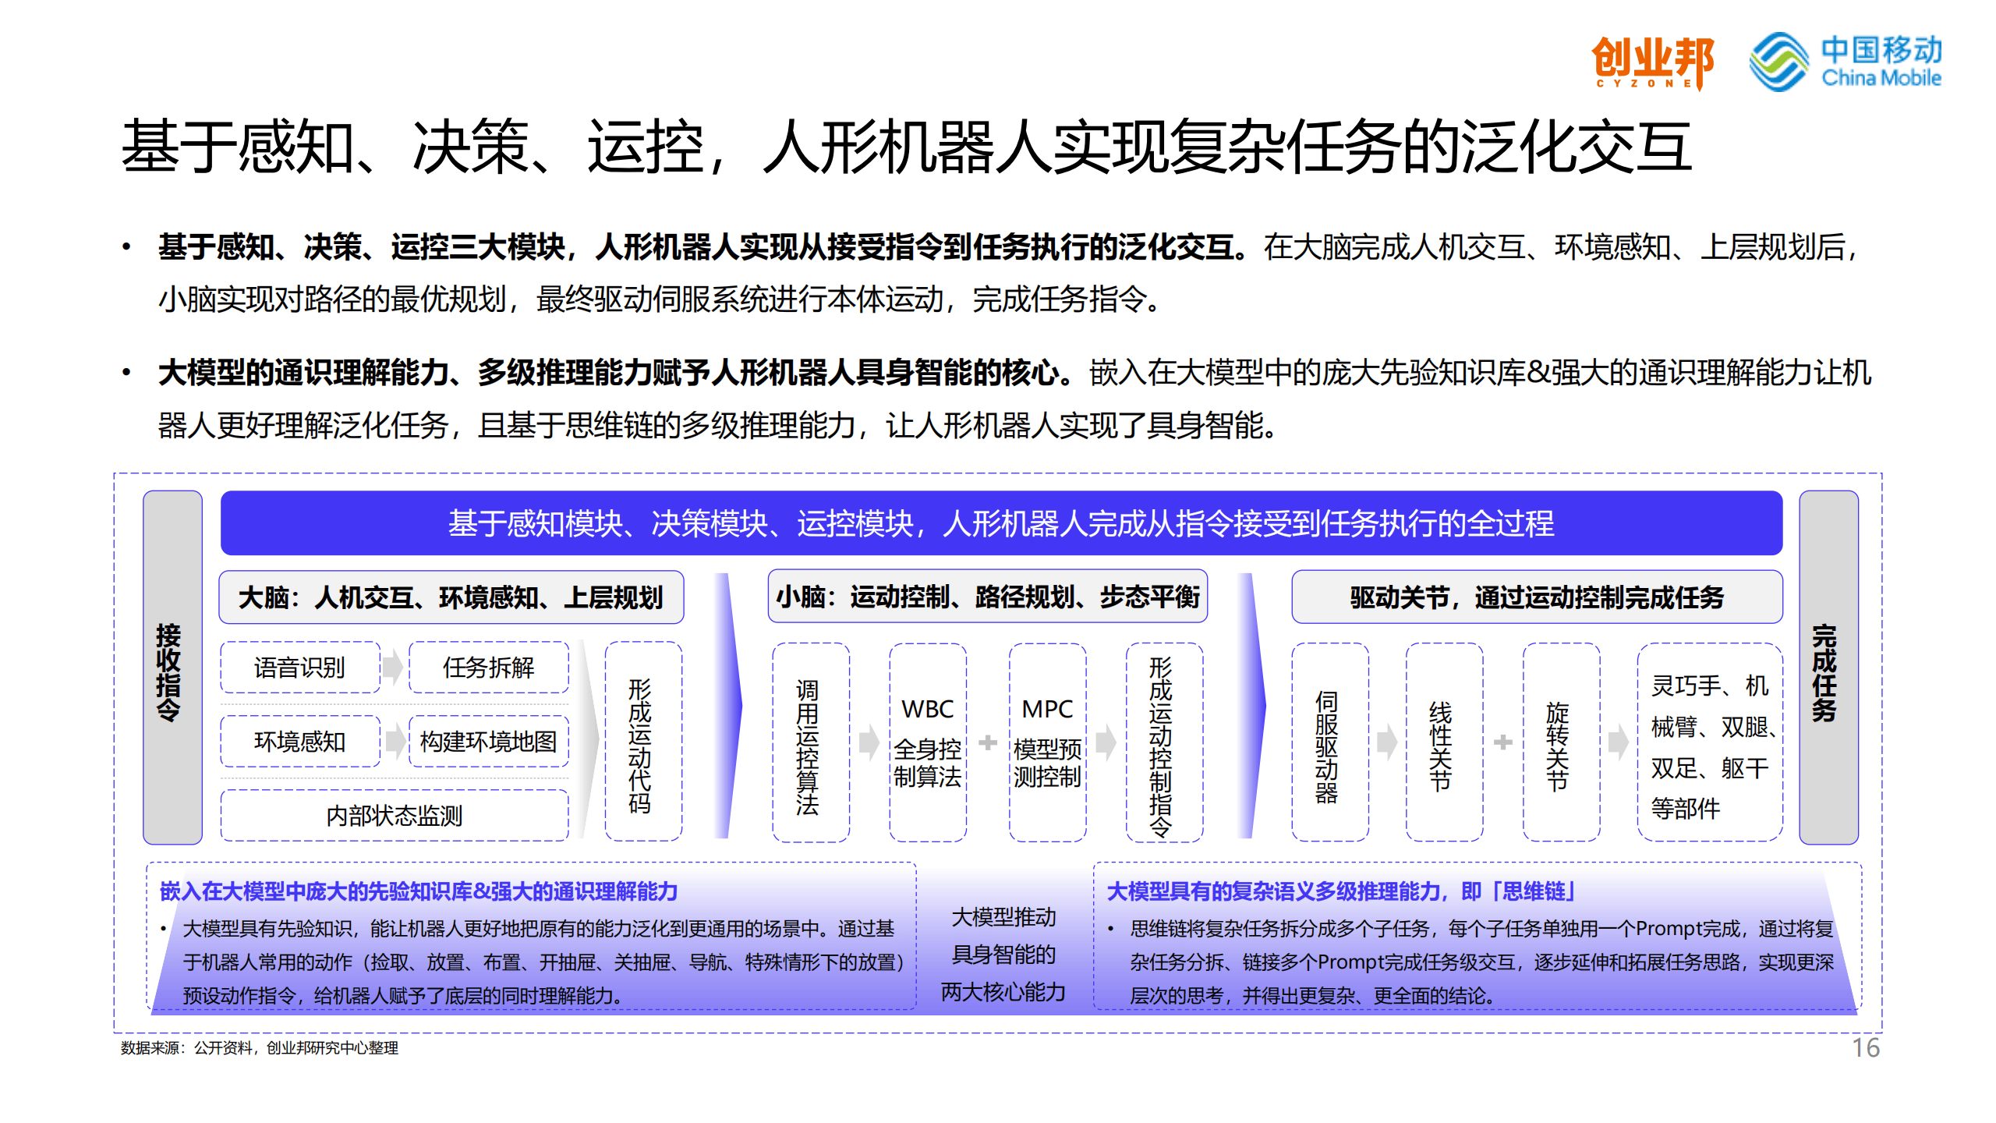Click the 调用运控算法 box
The image size is (1996, 1123).
pyautogui.click(x=809, y=741)
